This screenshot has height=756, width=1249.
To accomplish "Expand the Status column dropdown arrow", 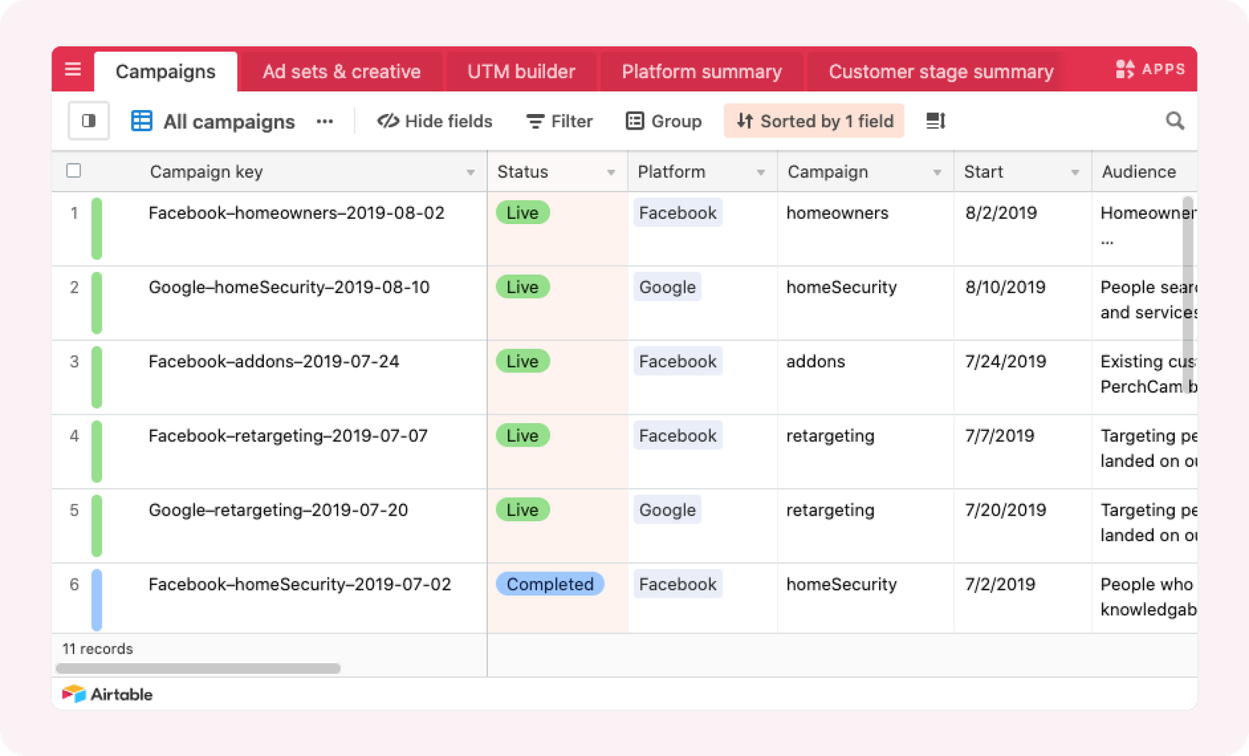I will (x=611, y=173).
